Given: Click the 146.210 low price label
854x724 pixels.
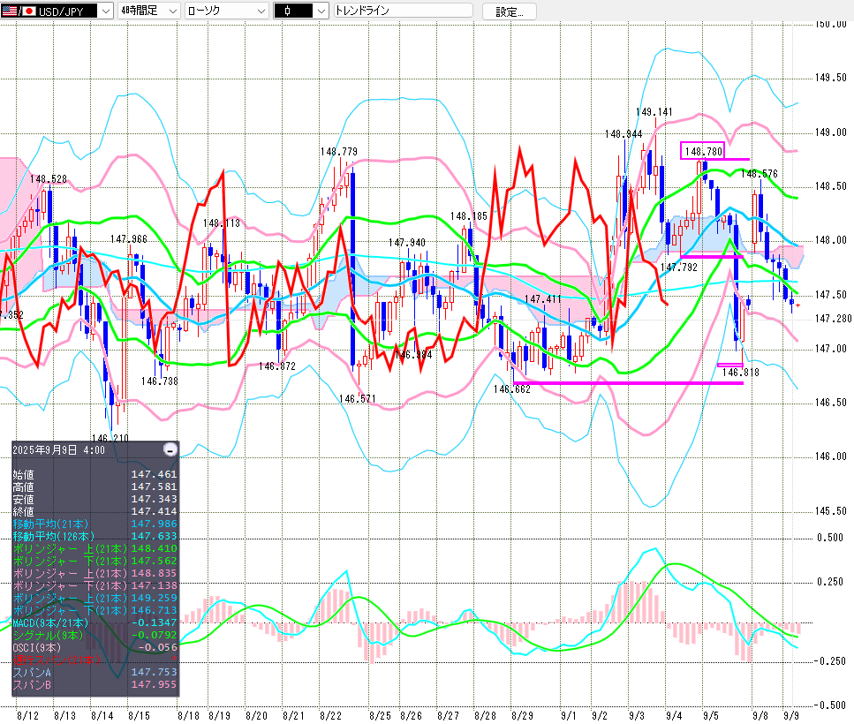Looking at the screenshot, I should 110,438.
